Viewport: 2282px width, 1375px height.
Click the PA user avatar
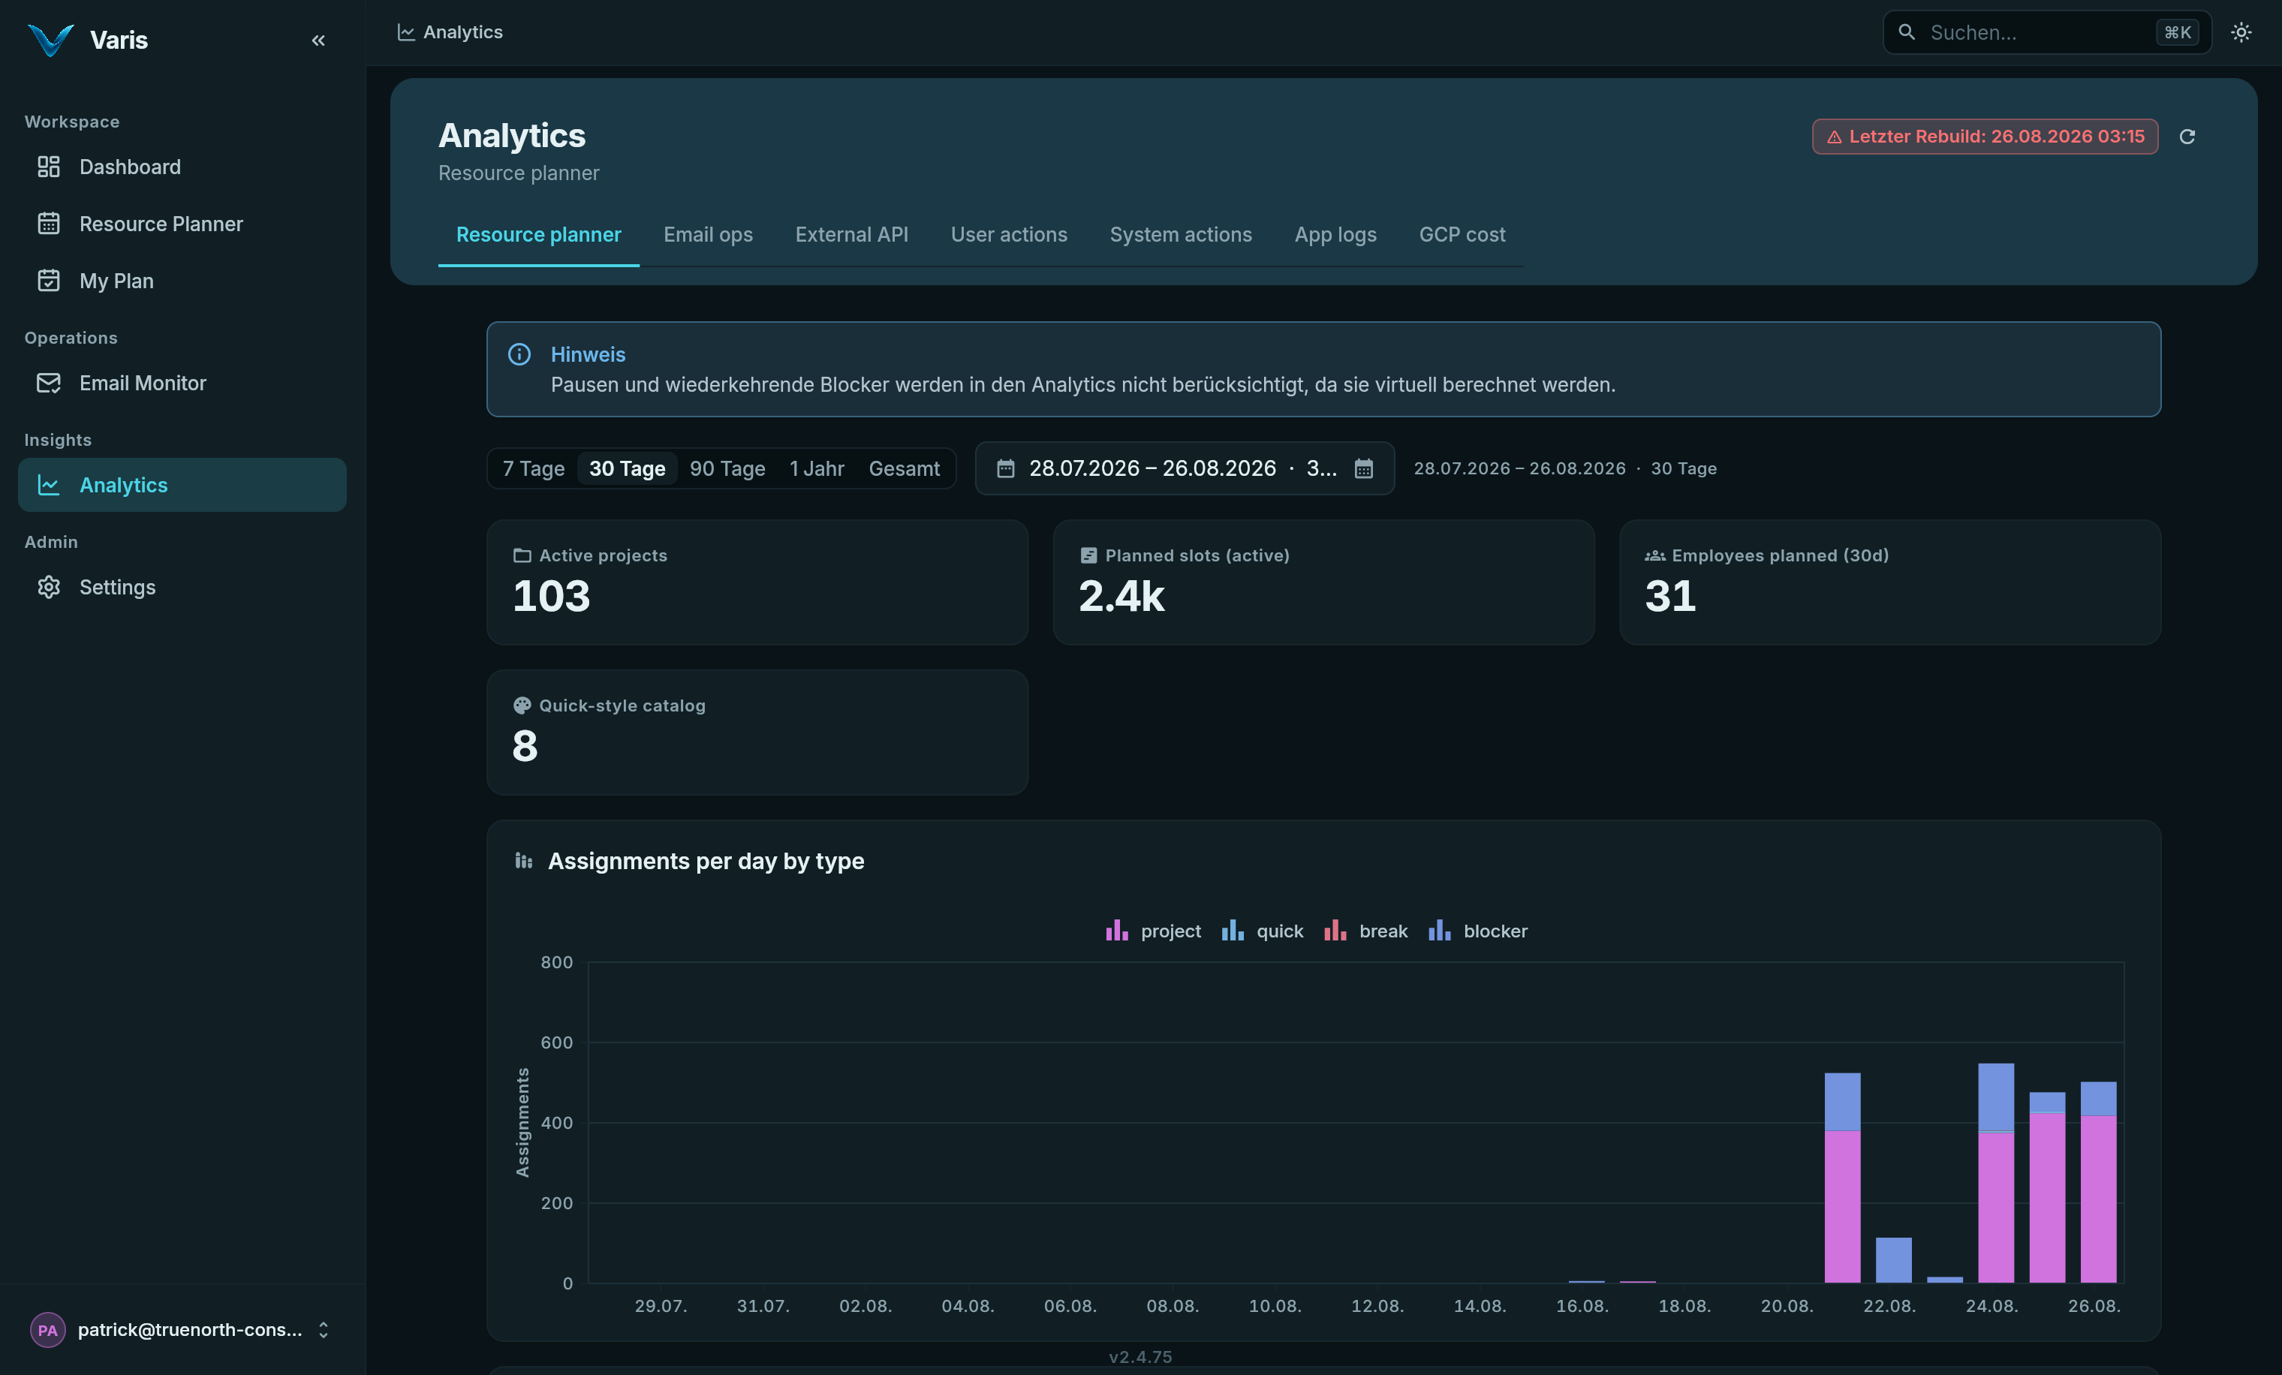point(47,1330)
